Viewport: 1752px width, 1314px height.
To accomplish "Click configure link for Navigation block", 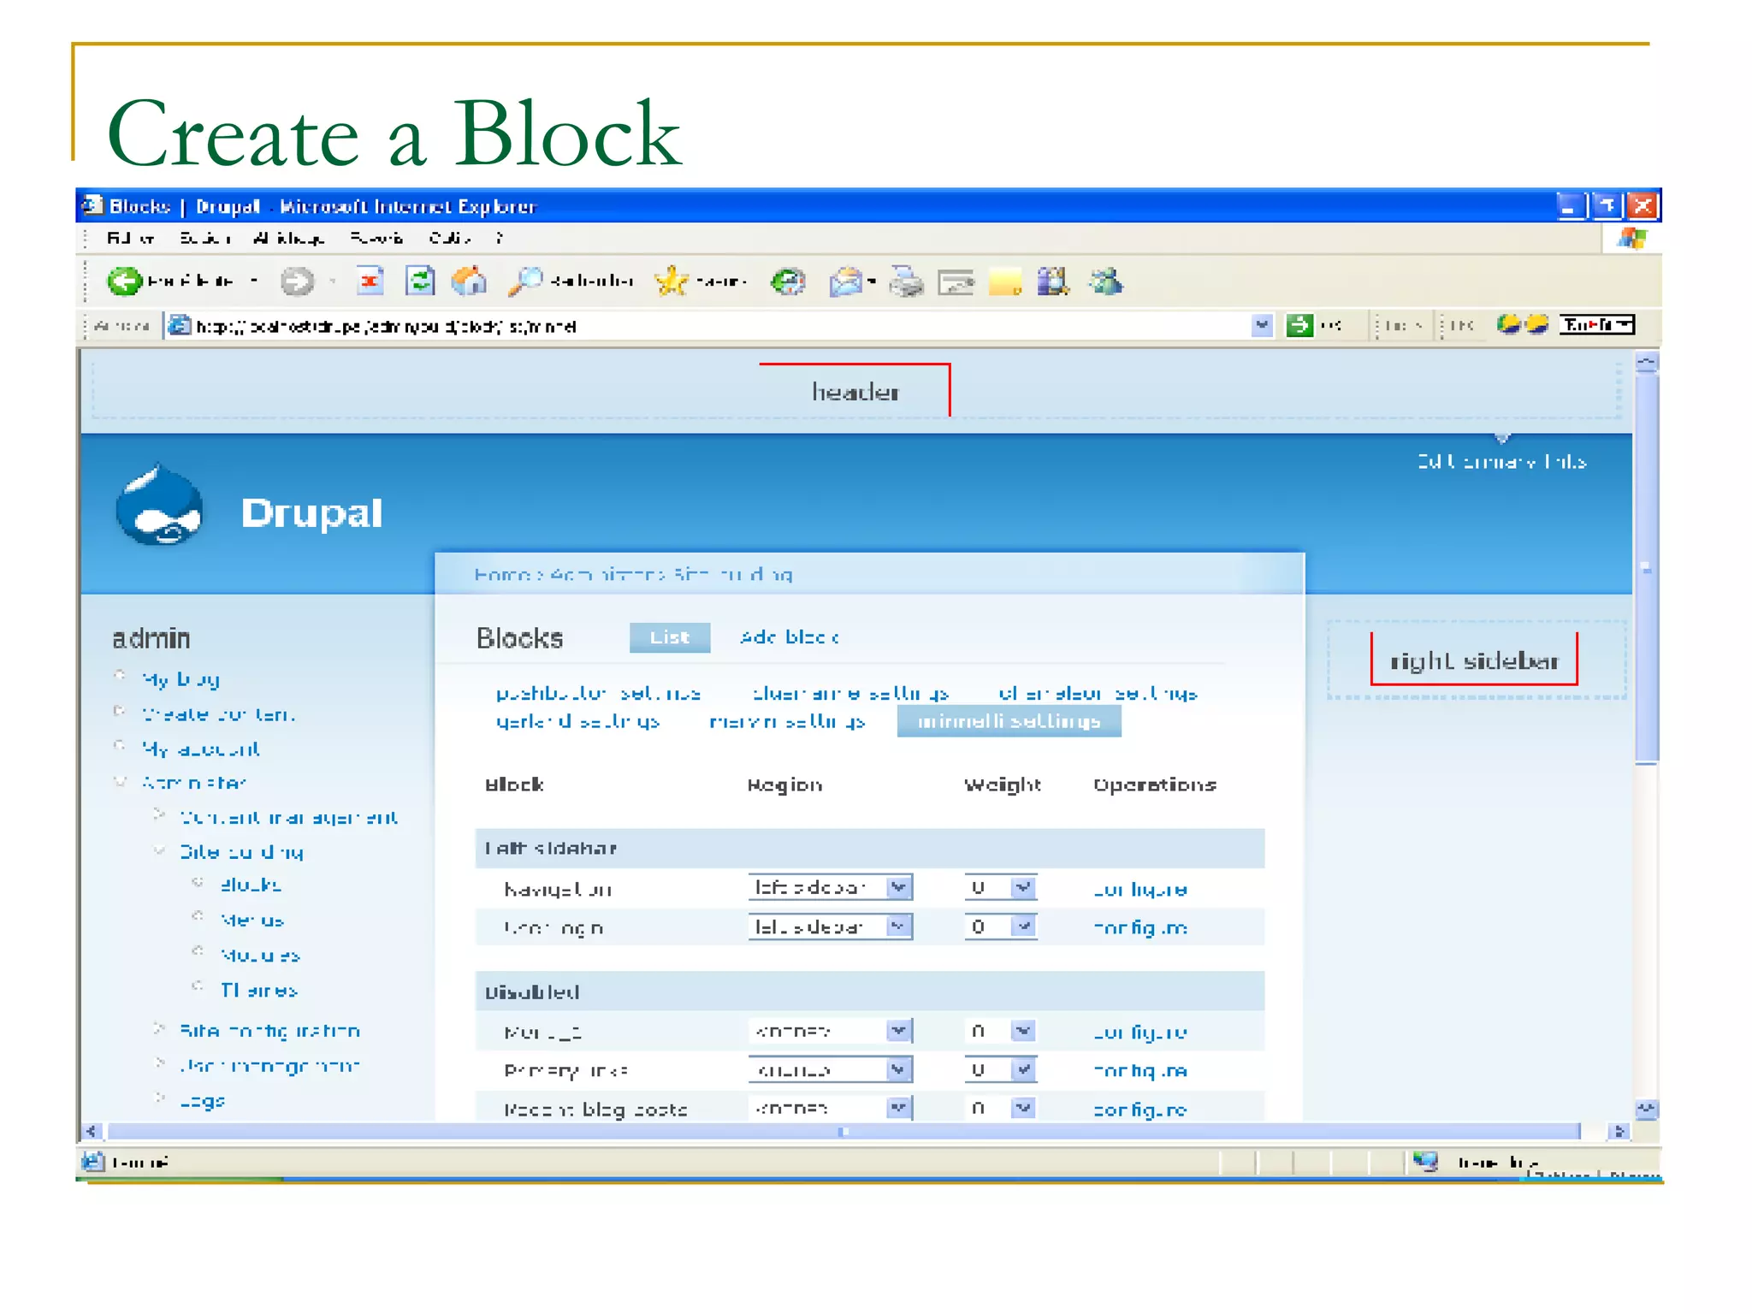I will [x=1139, y=890].
